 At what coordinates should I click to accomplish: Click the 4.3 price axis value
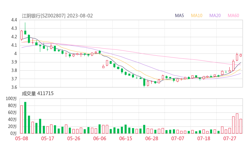[x=14, y=28]
